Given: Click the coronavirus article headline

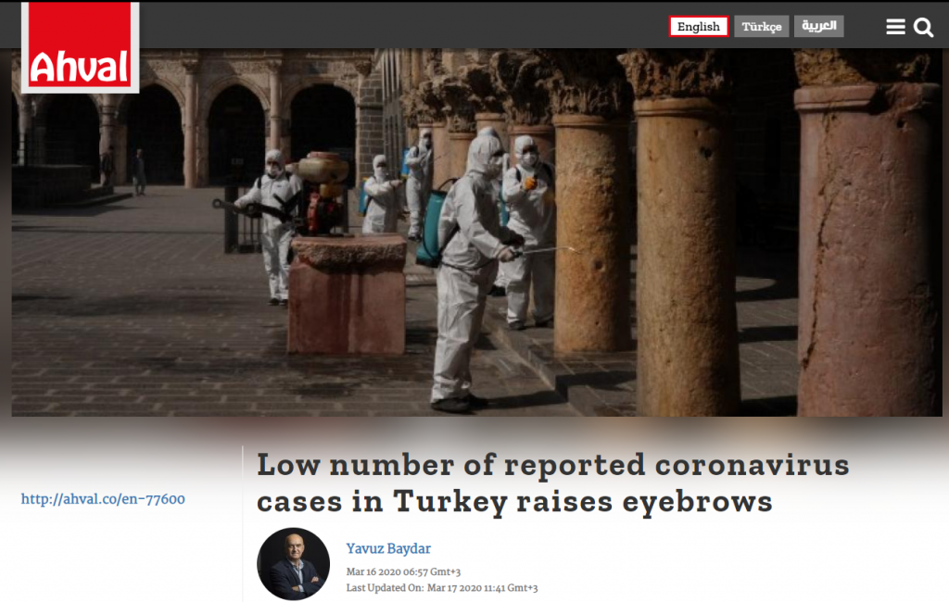Looking at the screenshot, I should pos(552,483).
